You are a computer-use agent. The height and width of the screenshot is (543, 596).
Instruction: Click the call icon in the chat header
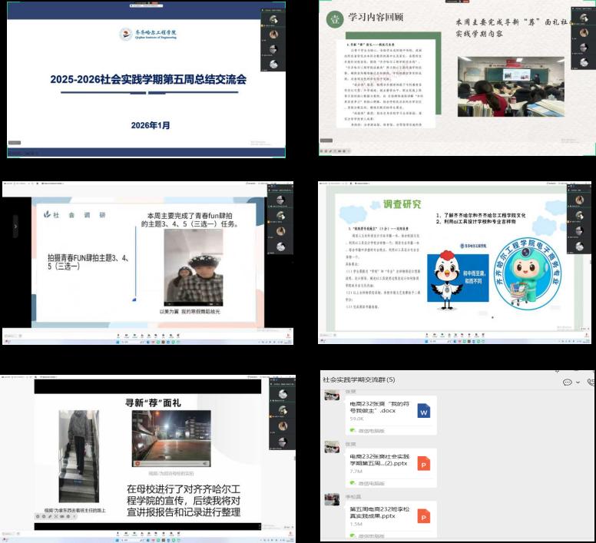coord(591,382)
